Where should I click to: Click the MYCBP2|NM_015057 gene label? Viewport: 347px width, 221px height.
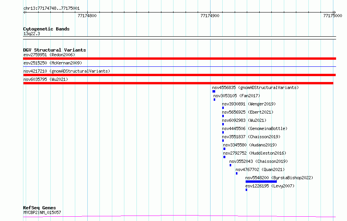click(42, 212)
